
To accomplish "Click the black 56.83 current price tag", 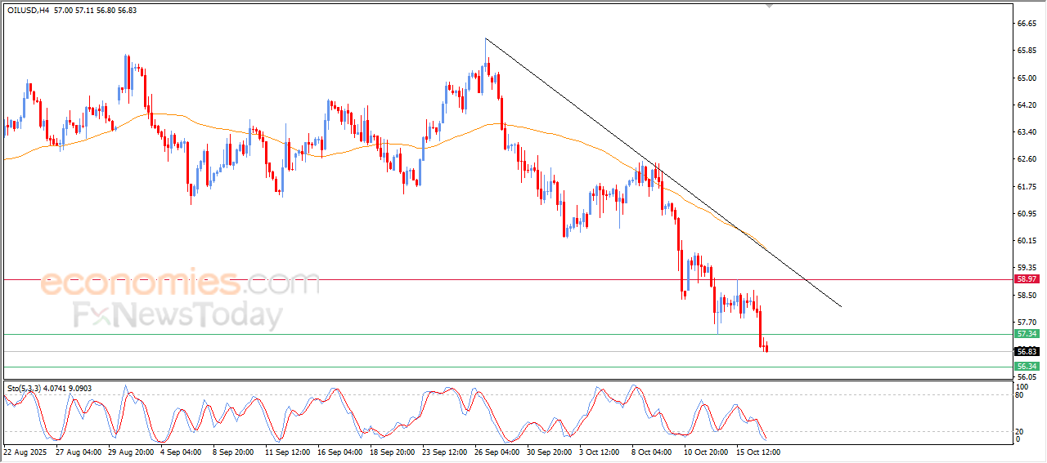I will click(x=1026, y=351).
